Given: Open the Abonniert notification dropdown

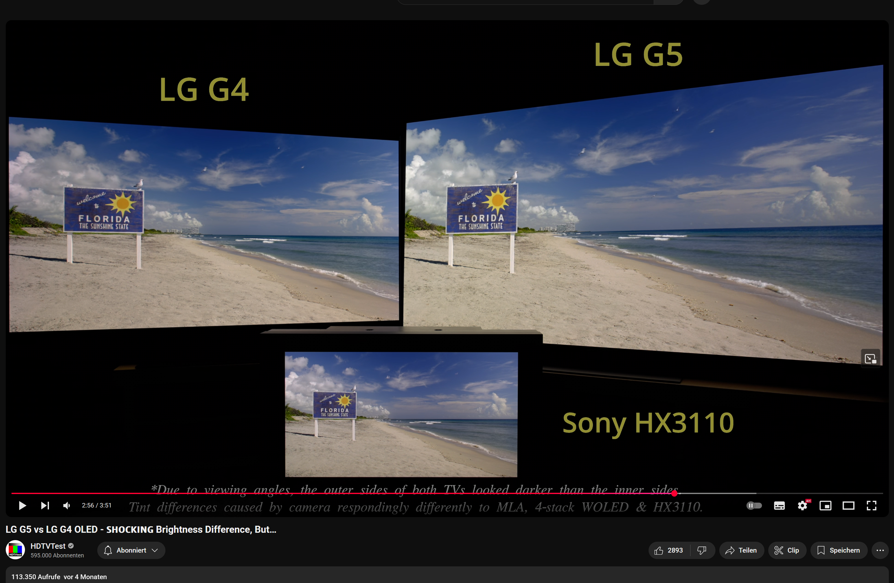Looking at the screenshot, I should point(131,550).
